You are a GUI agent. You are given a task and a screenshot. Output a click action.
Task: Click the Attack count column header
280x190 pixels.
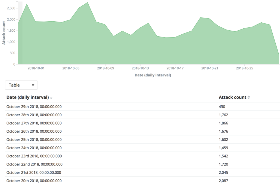coord(232,97)
